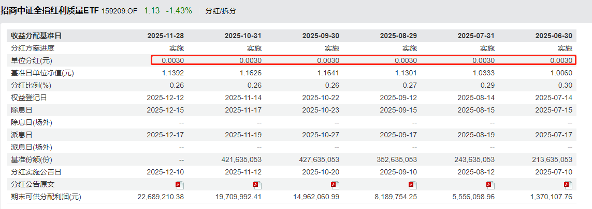Select the ex-dividend date 2025-12-15
Viewport: 592px width, 209px height.
point(166,110)
